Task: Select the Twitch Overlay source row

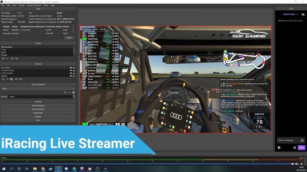Action: pyautogui.click(x=35, y=73)
